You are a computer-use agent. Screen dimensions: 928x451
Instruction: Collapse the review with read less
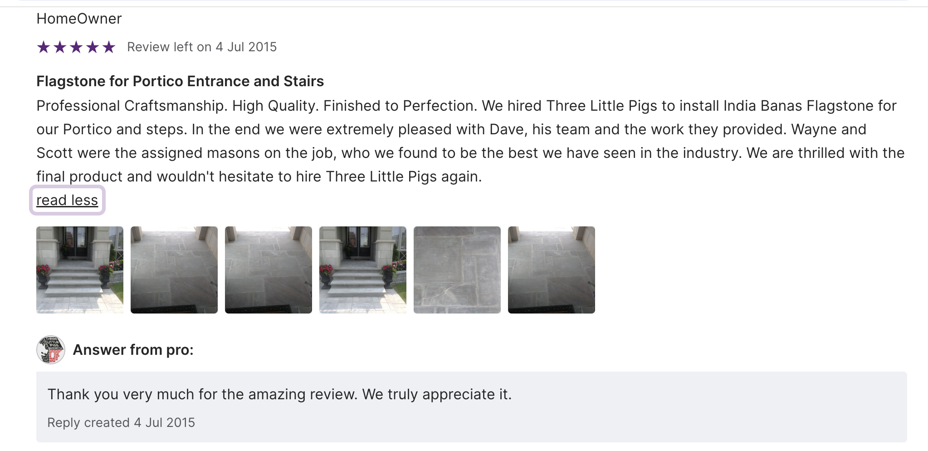click(67, 200)
